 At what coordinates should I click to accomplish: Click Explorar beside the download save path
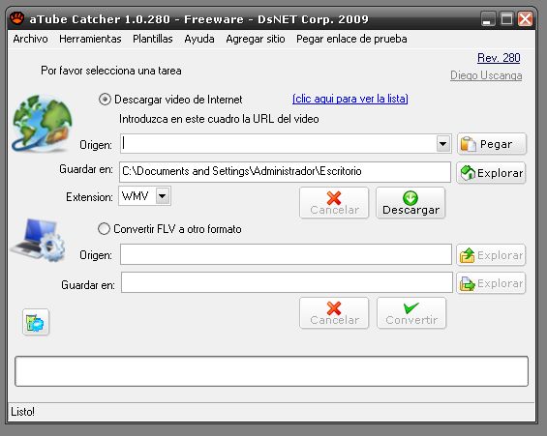coord(491,172)
